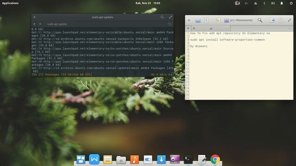Open terminal tab history button
This screenshot has width=296, height=166.
pos(170,24)
